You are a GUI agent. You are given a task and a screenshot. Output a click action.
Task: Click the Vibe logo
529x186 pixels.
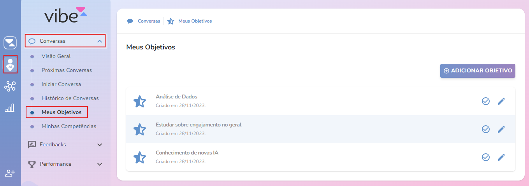pyautogui.click(x=66, y=16)
